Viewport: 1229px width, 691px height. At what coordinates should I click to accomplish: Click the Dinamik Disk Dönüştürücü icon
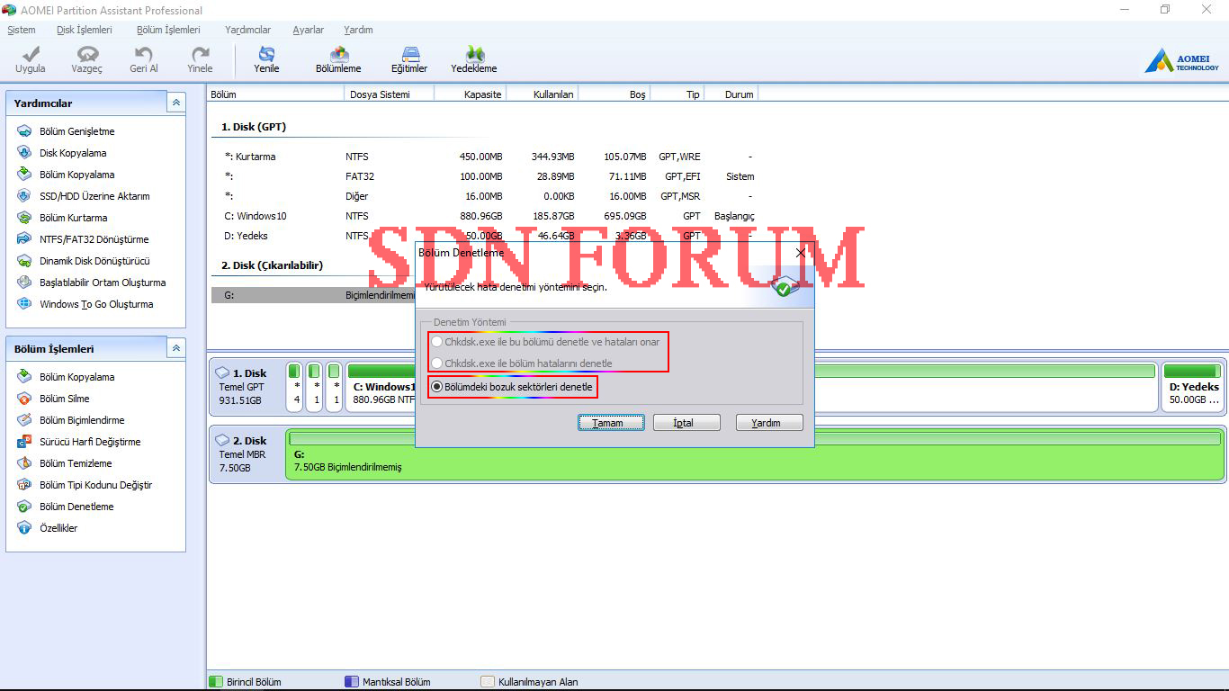(x=24, y=261)
